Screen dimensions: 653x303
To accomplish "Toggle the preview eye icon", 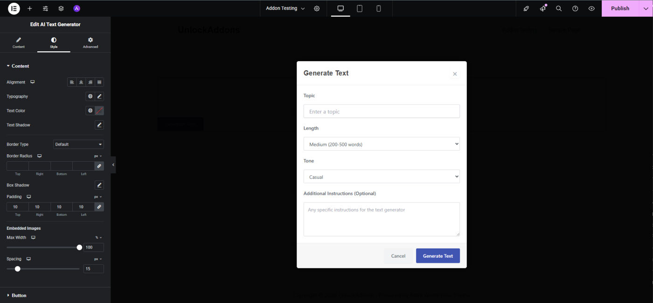I will [591, 8].
